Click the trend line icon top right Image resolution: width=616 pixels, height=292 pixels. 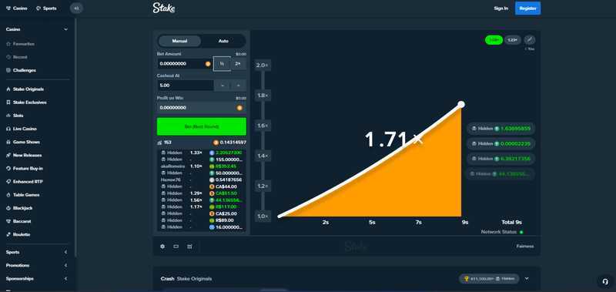pyautogui.click(x=530, y=40)
